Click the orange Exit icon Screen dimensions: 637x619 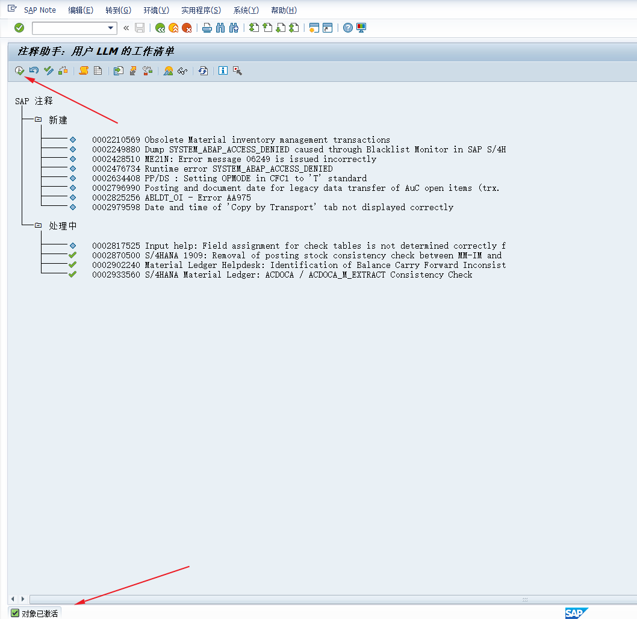click(x=173, y=28)
